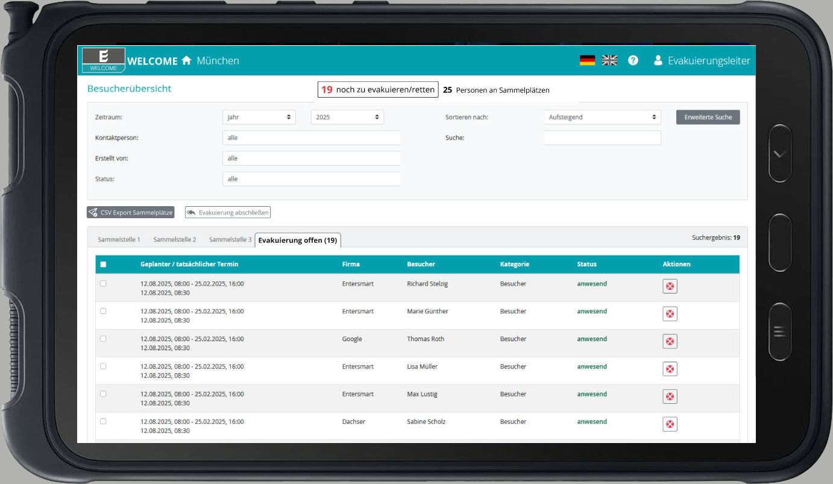Viewport: 833px width, 484px height.
Task: Click the user icon beside Evakuierungsleiter
Action: point(658,60)
